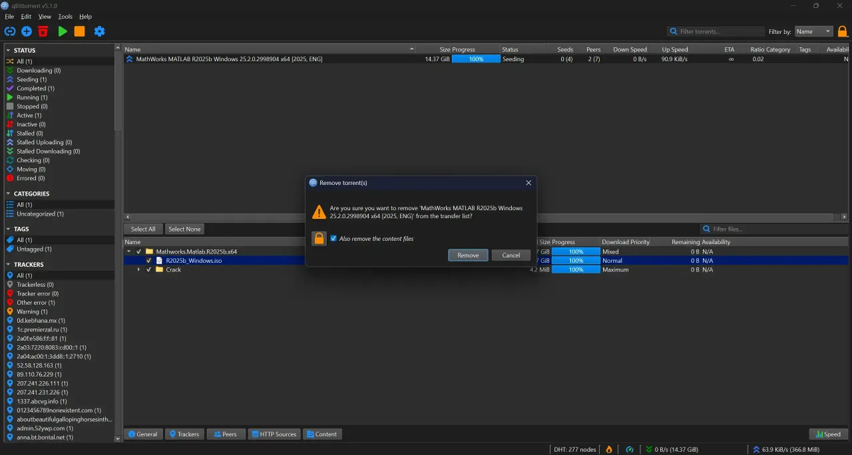Switch to the Peers tab
Screen dimensions: 852x455
tap(226, 434)
